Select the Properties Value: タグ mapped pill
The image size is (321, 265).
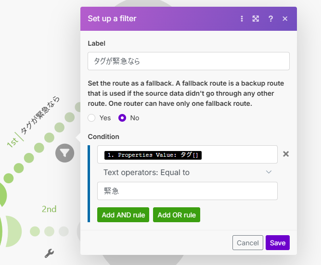(153, 155)
